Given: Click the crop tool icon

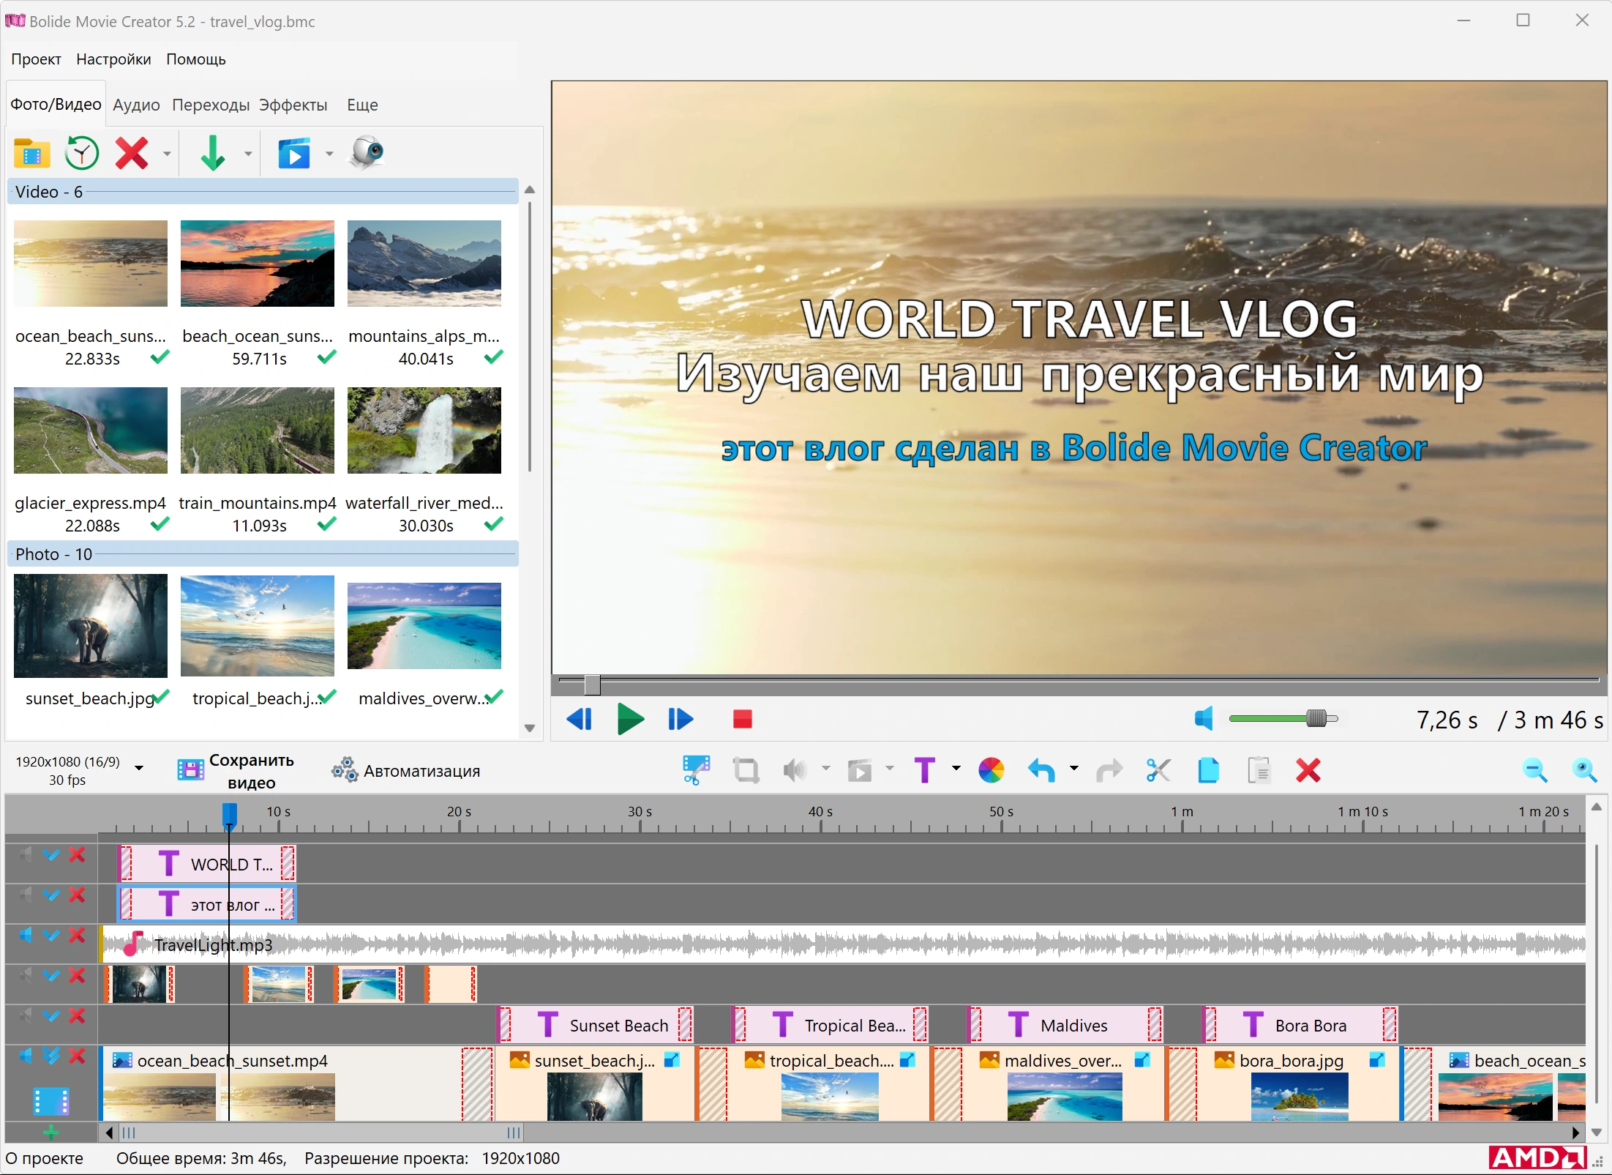Looking at the screenshot, I should click(746, 770).
